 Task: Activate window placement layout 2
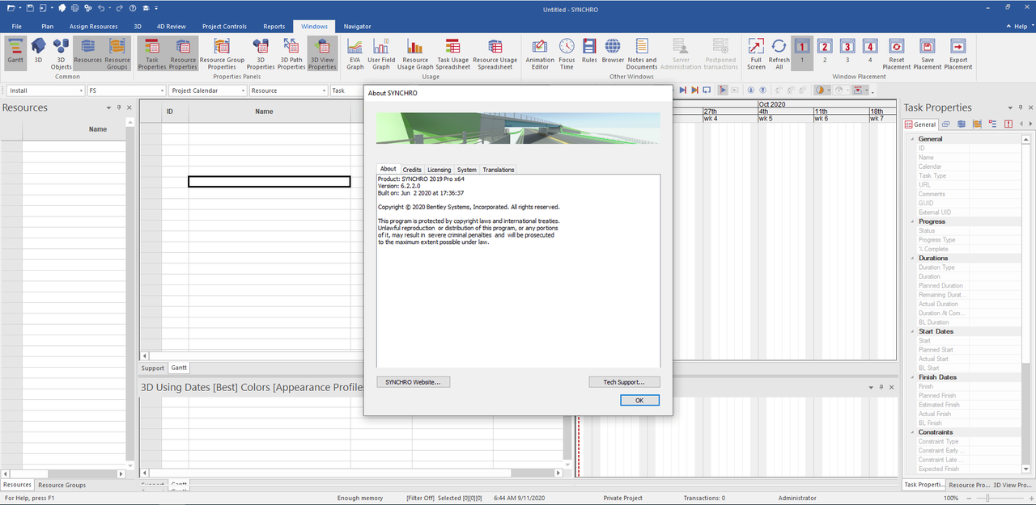click(x=825, y=53)
